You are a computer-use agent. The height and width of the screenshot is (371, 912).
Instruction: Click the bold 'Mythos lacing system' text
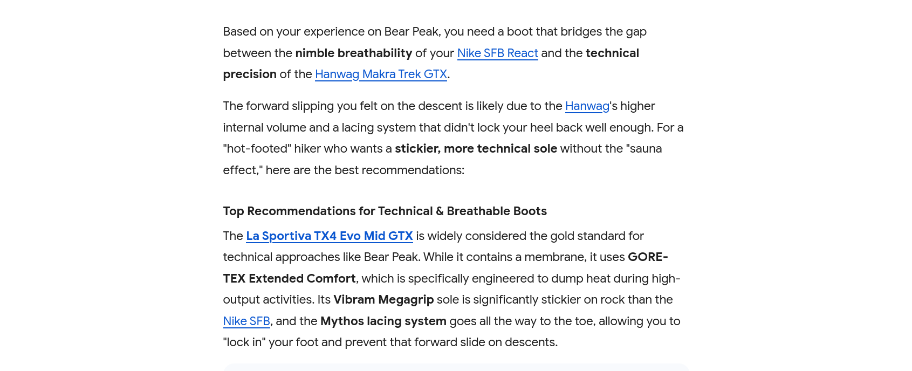pos(383,321)
